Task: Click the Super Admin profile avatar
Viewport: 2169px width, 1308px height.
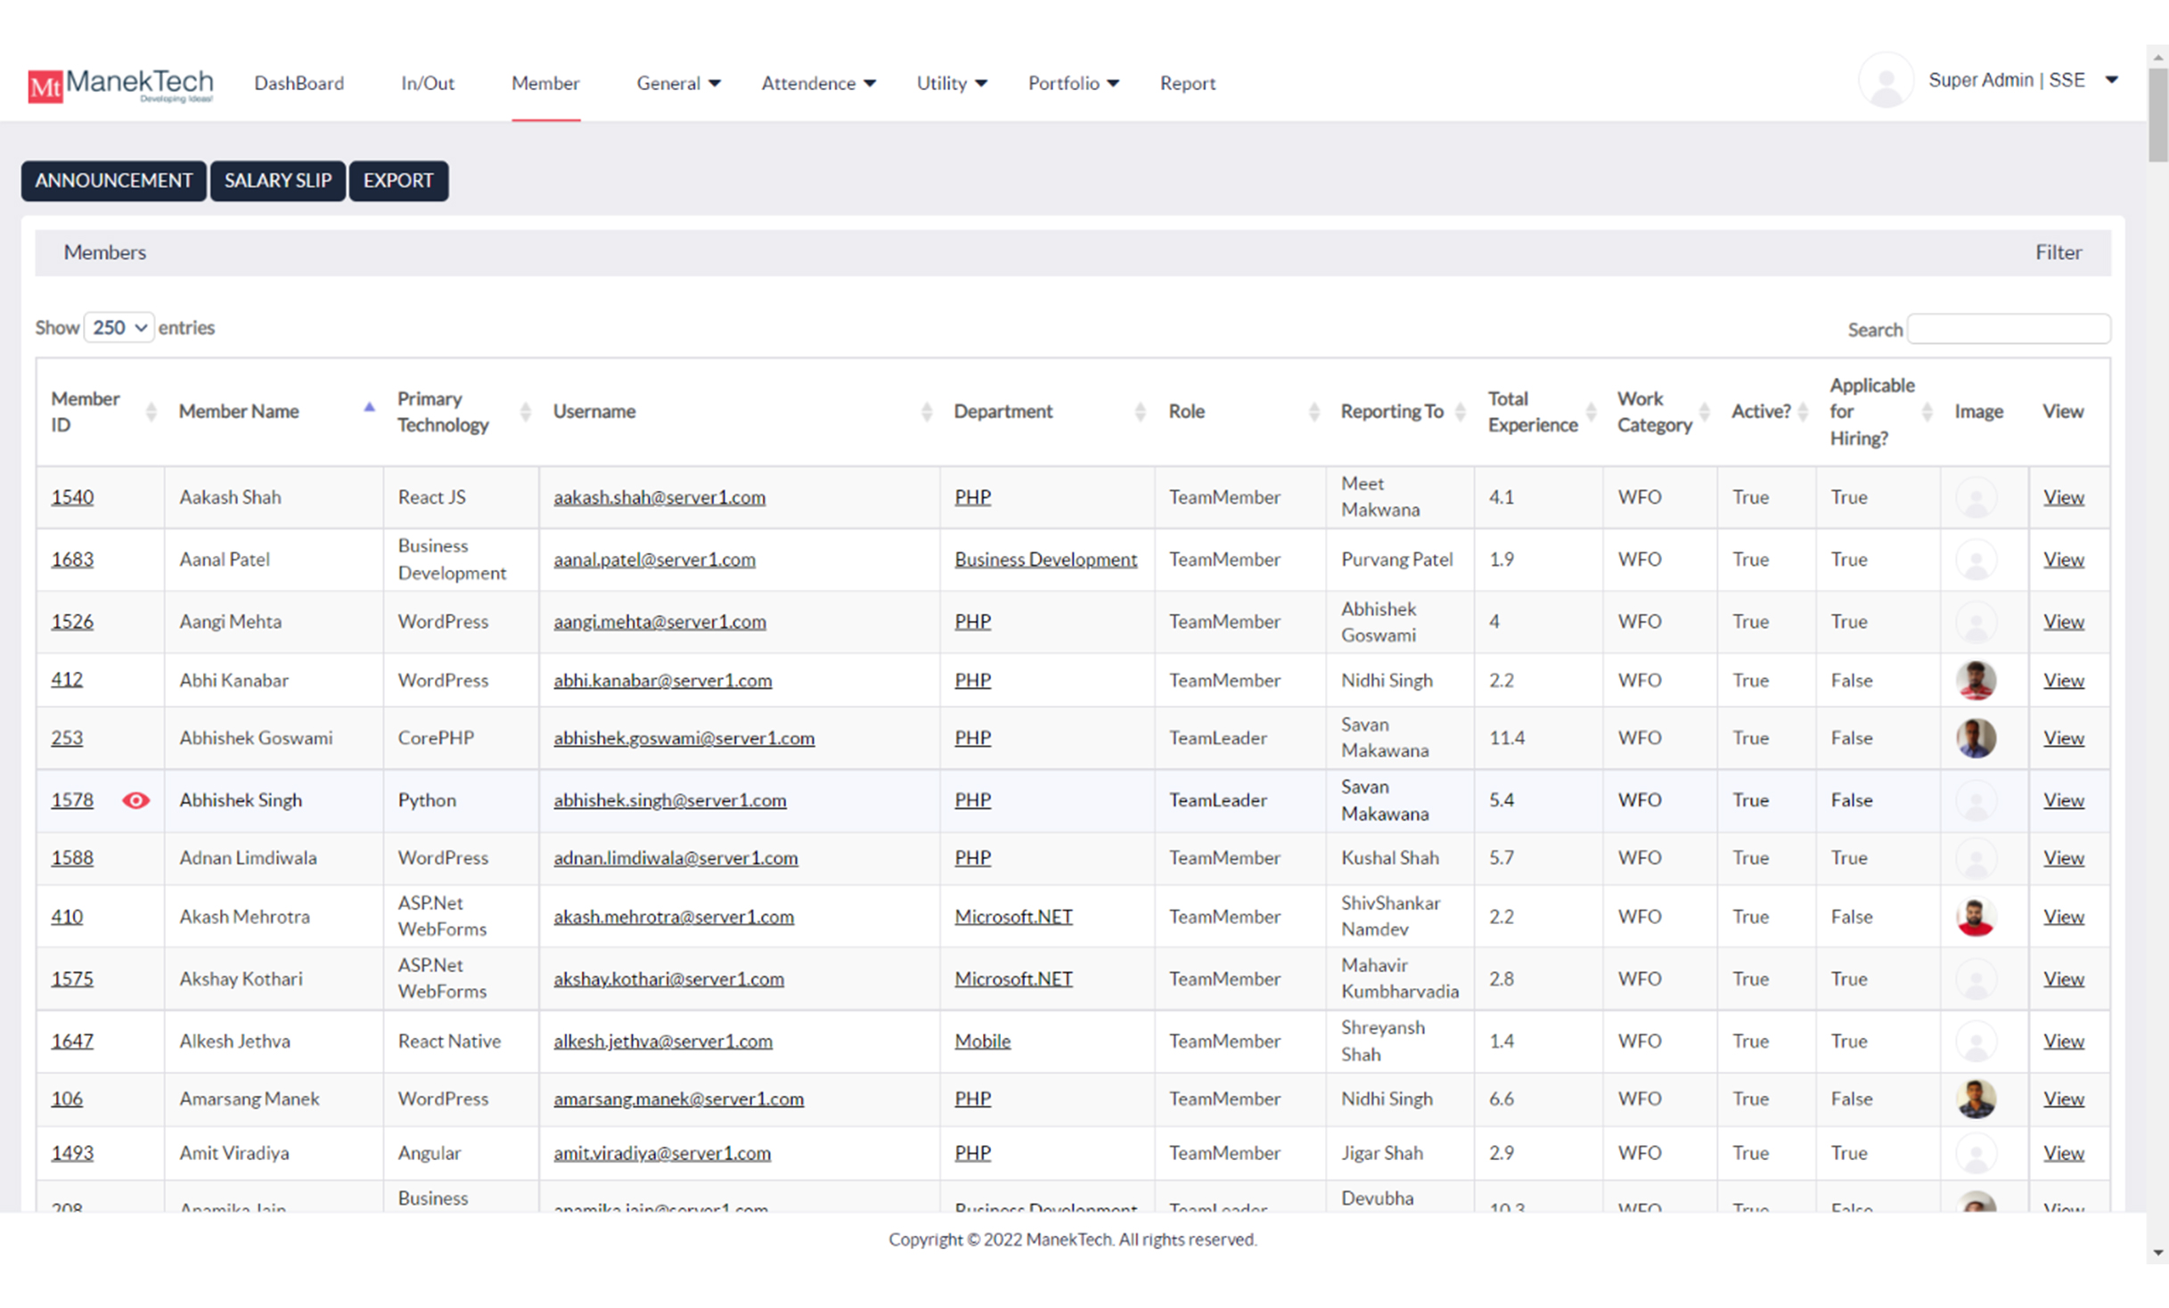Action: click(x=1886, y=81)
